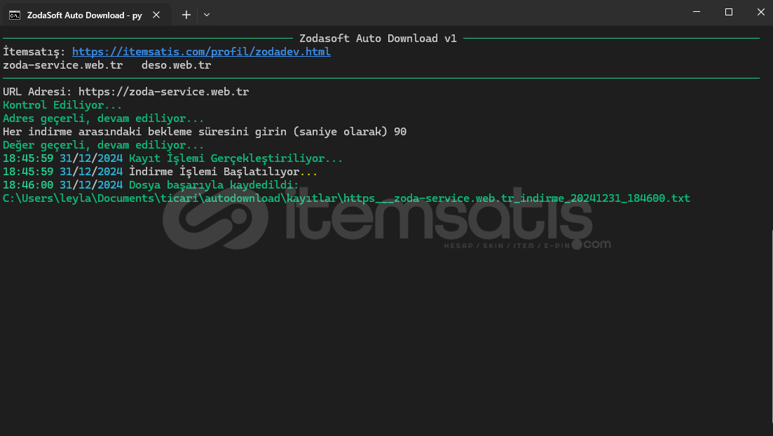Click the URL Adresi line
The width and height of the screenshot is (773, 436).
tap(125, 92)
